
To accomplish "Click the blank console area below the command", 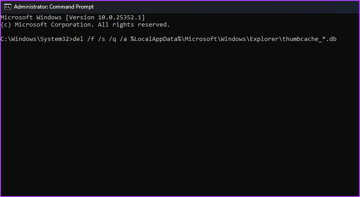I will [x=180, y=119].
